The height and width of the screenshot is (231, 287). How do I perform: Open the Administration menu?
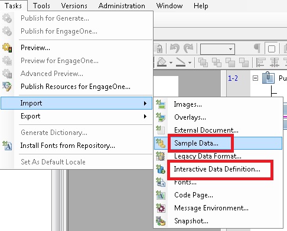pyautogui.click(x=122, y=5)
